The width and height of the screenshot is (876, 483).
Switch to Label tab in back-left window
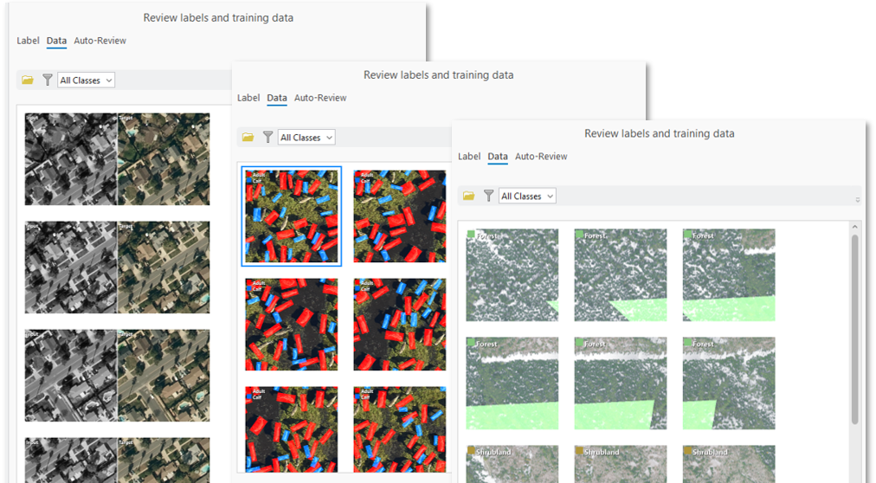[28, 41]
